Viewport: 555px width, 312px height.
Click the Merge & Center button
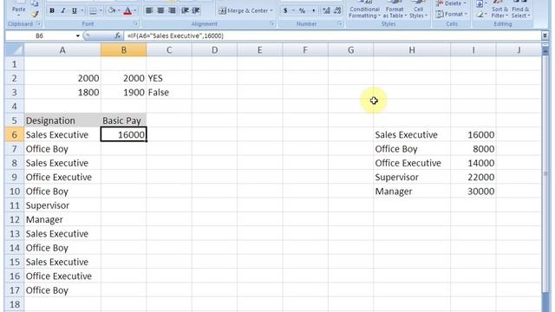coord(246,10)
